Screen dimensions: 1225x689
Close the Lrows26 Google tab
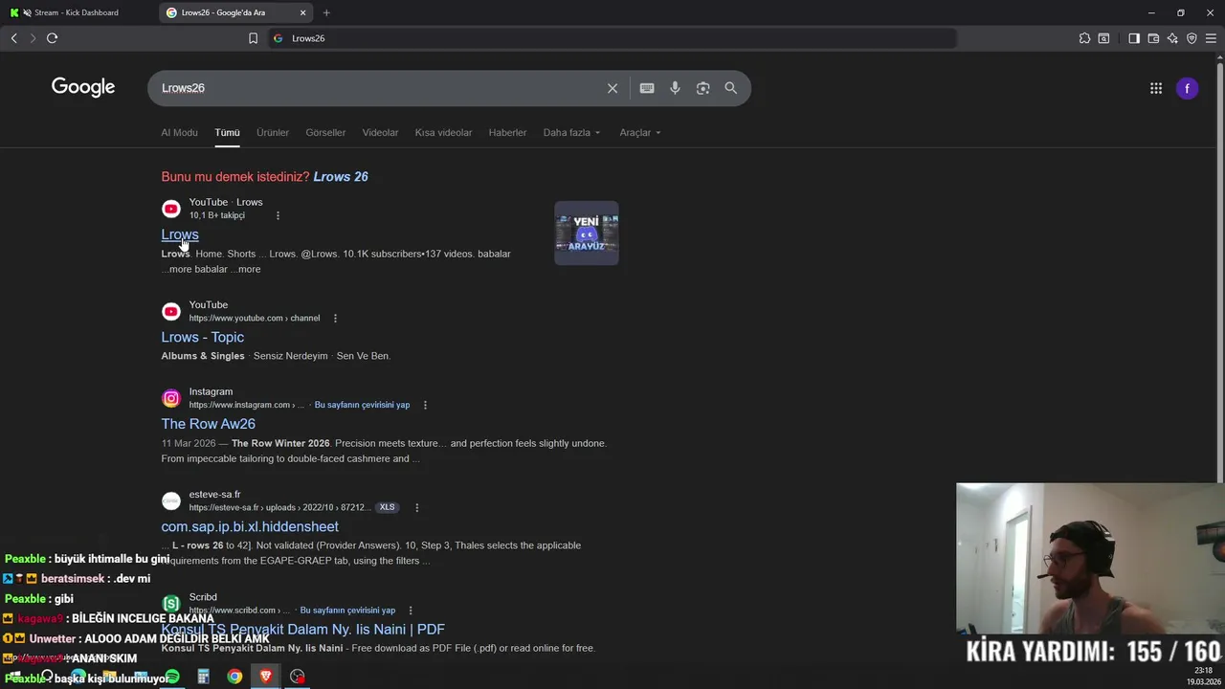point(303,12)
